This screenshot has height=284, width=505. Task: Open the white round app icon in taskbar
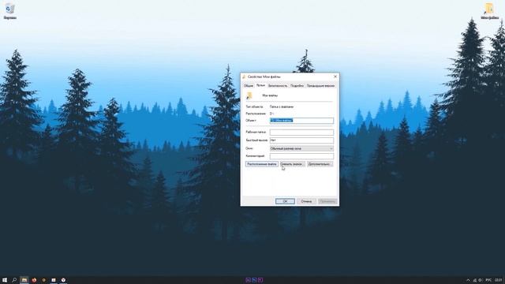pos(63,280)
